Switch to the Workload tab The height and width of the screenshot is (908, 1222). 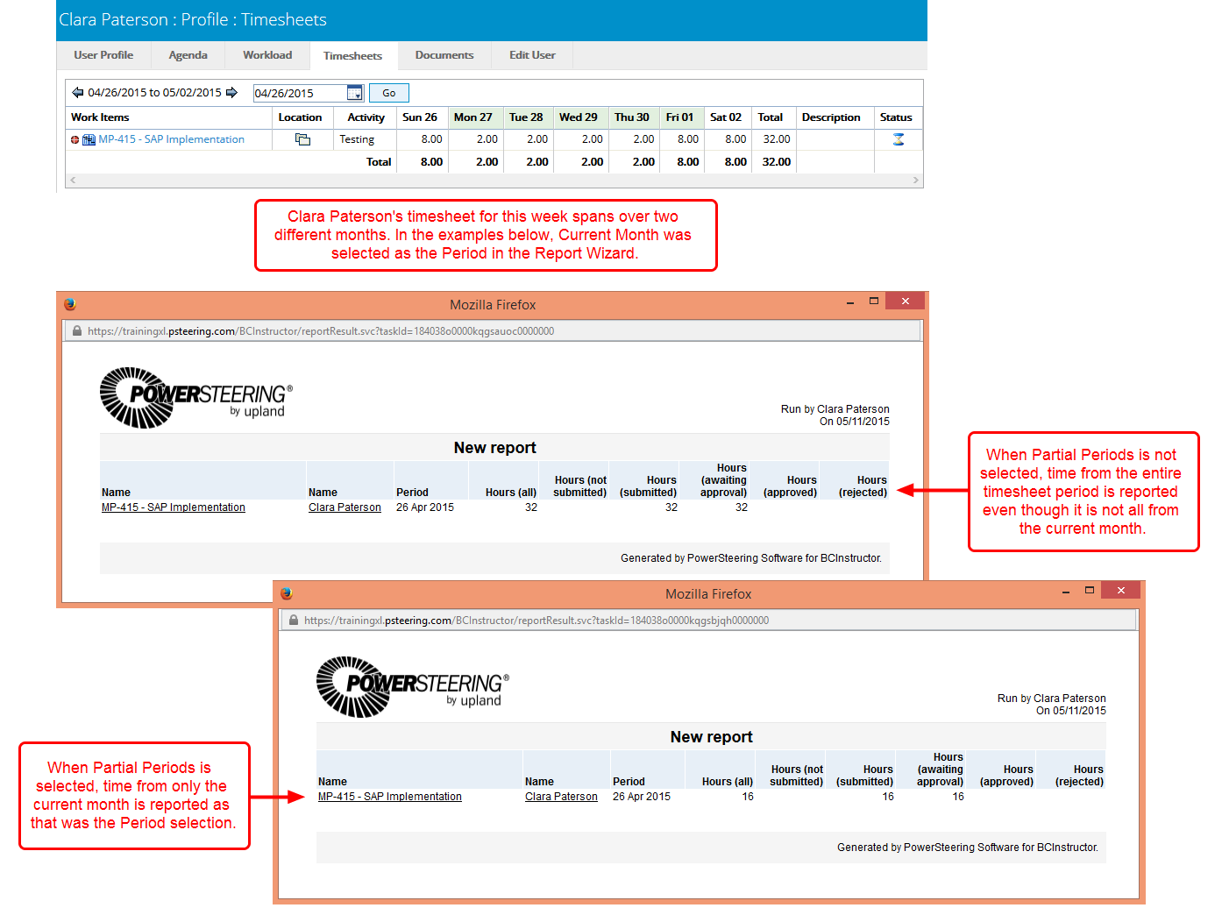(267, 55)
